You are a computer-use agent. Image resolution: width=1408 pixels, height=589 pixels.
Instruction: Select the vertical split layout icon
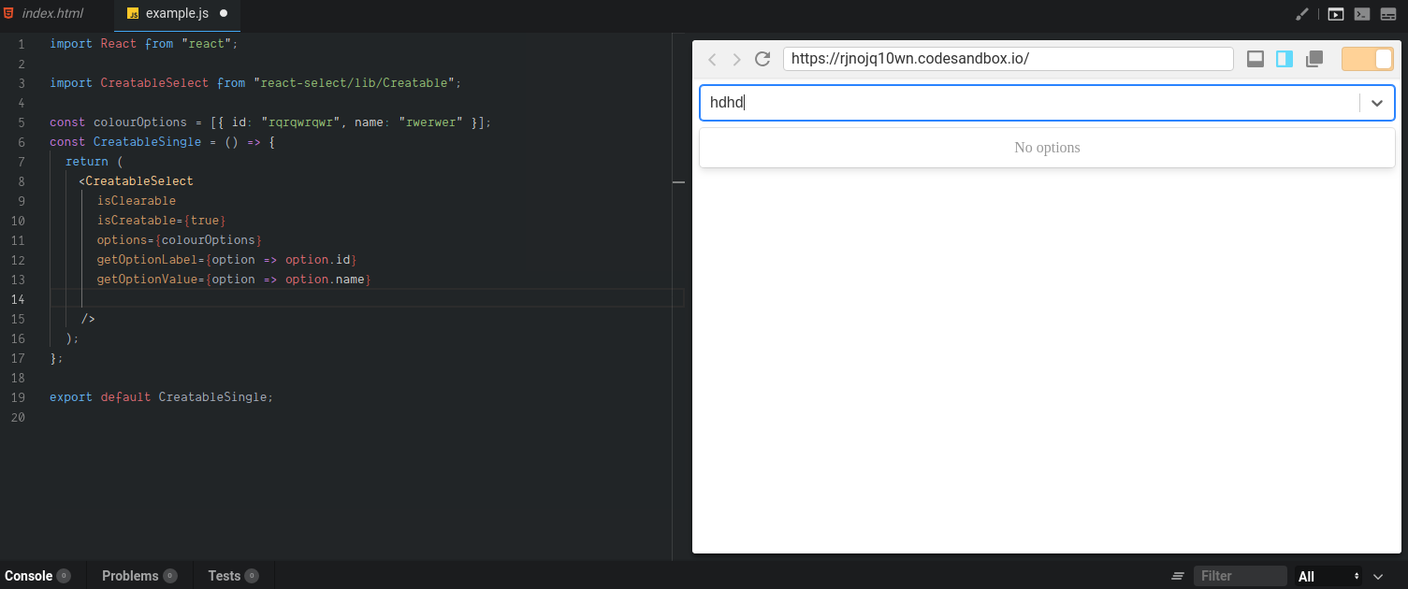click(x=1284, y=58)
